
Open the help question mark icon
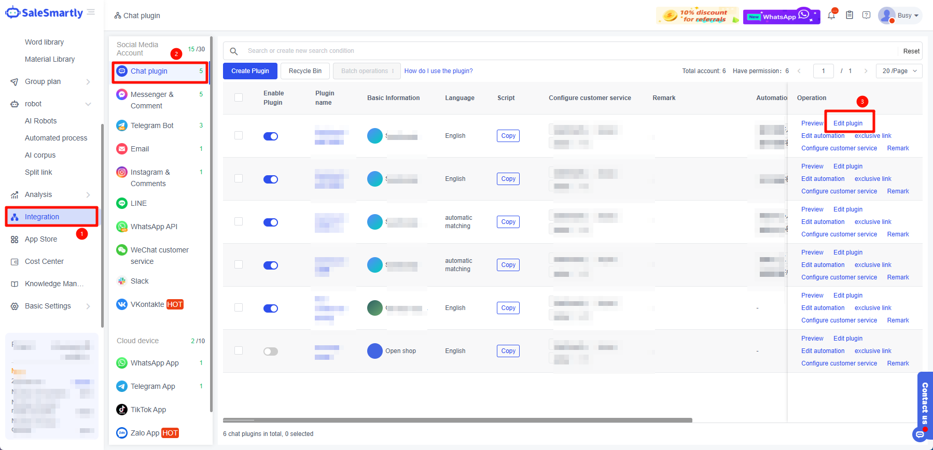click(x=866, y=16)
